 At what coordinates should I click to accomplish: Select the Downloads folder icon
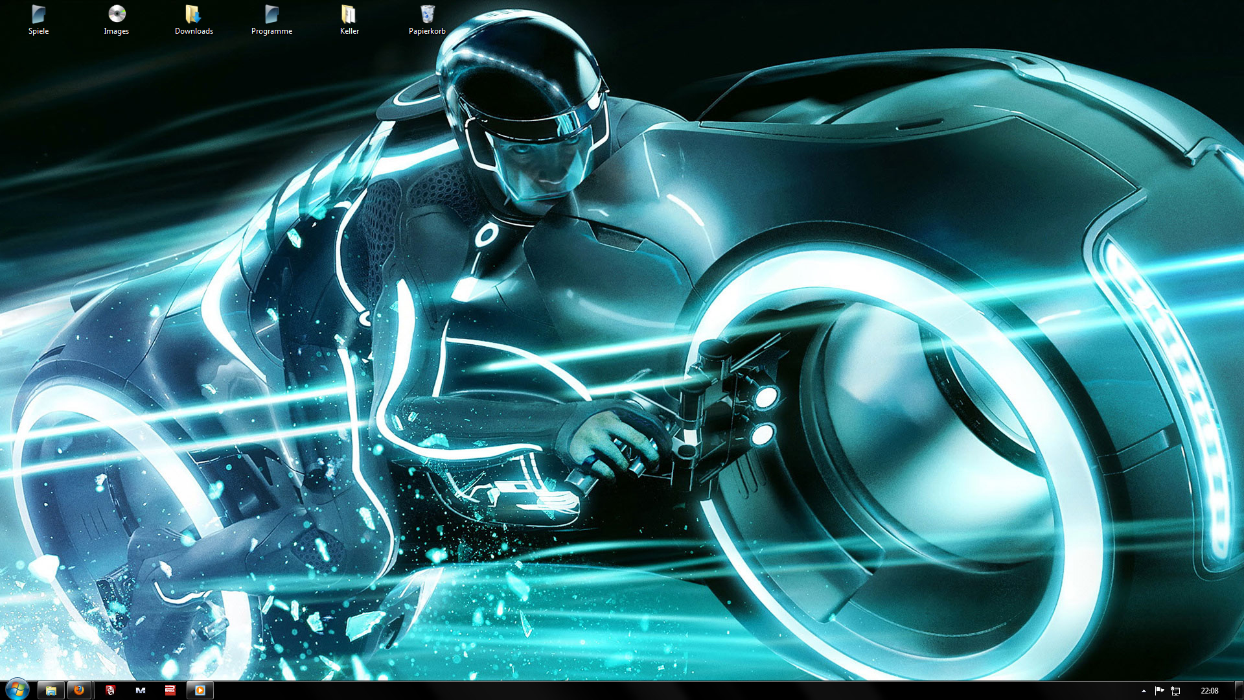tap(194, 16)
